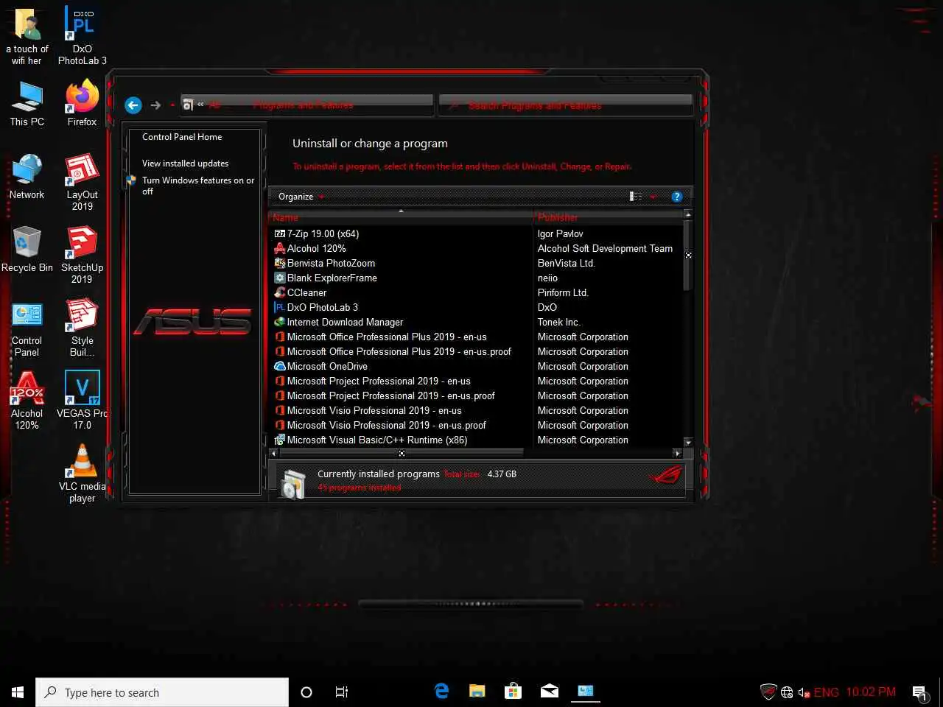Click the Piriform Ltd. publisher cell

(563, 292)
